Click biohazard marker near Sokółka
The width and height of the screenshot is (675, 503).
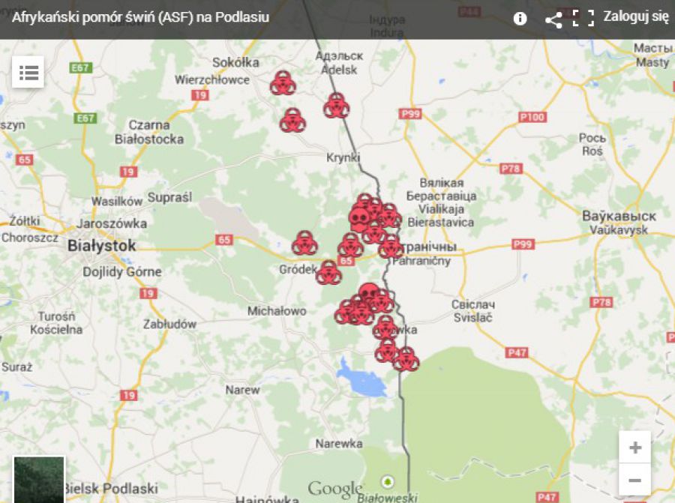click(283, 83)
